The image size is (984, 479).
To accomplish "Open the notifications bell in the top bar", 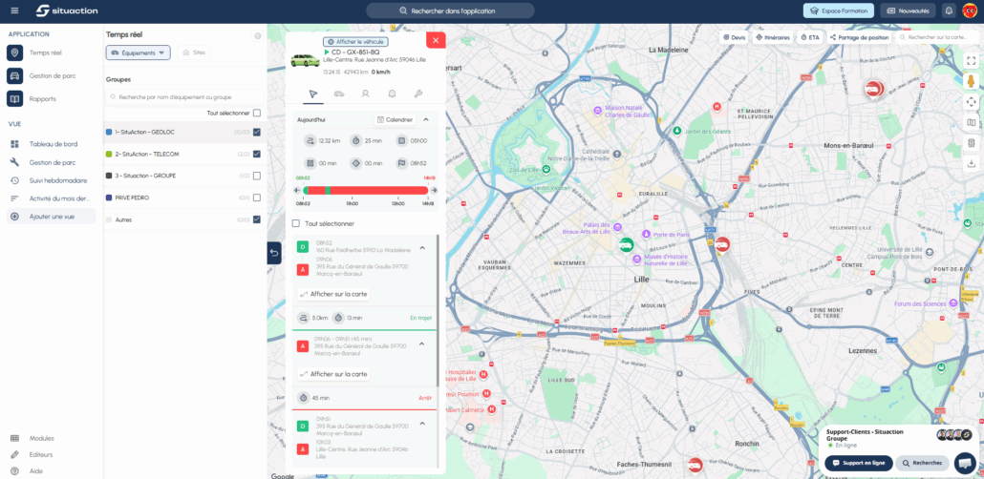I will point(949,10).
